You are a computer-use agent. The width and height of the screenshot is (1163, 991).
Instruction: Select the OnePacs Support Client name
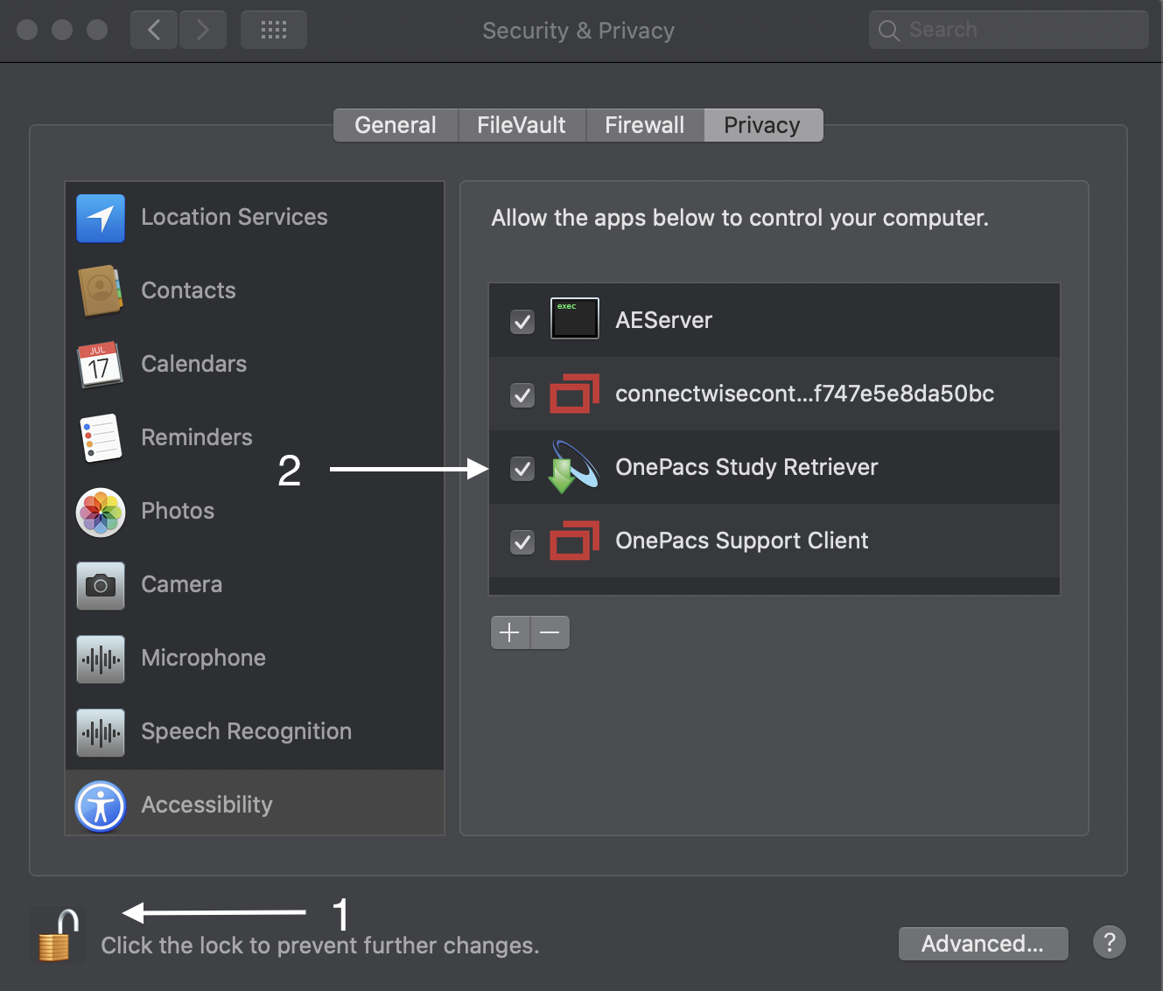point(741,541)
